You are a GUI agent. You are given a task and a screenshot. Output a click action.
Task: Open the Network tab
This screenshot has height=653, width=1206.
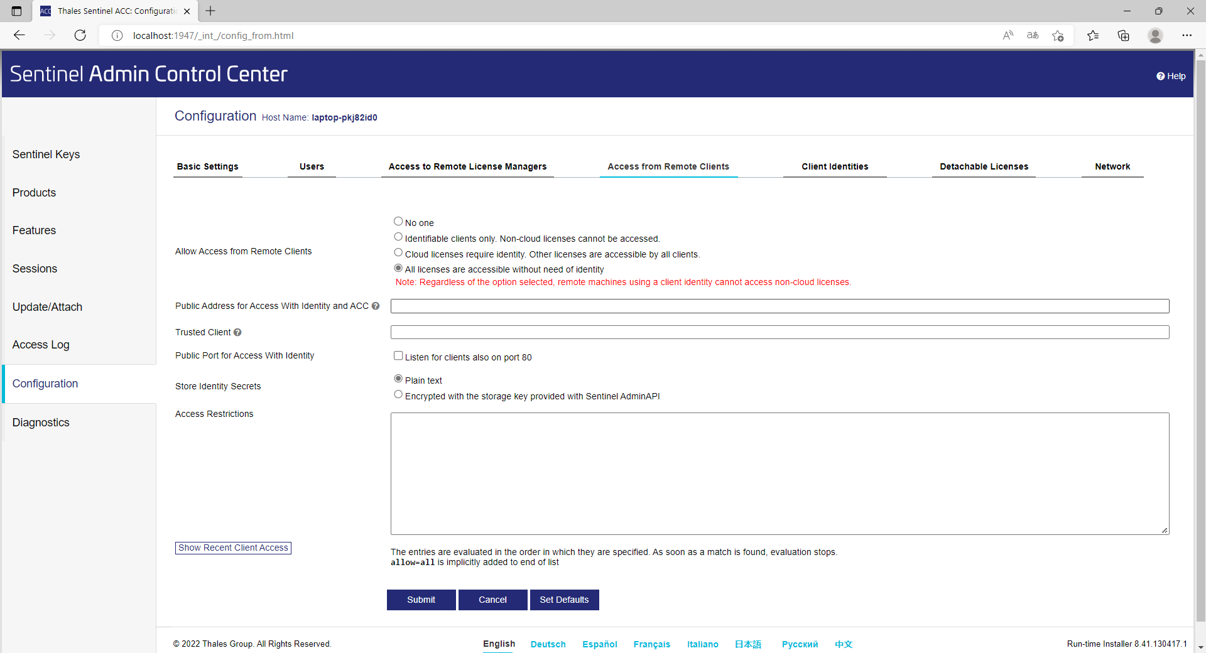point(1112,166)
